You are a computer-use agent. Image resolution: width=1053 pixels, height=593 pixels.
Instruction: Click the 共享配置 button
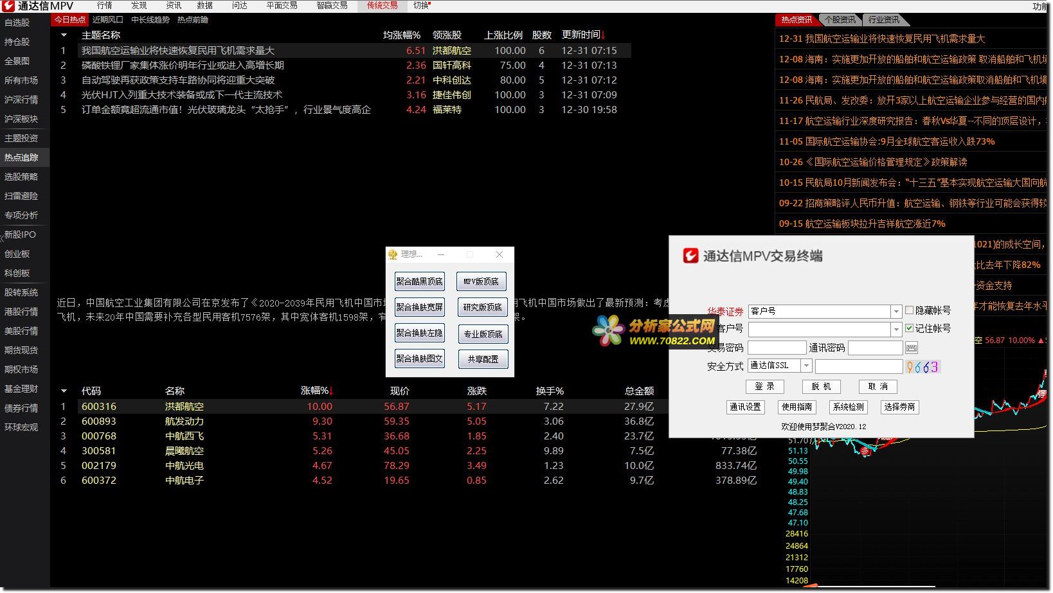[x=483, y=359]
